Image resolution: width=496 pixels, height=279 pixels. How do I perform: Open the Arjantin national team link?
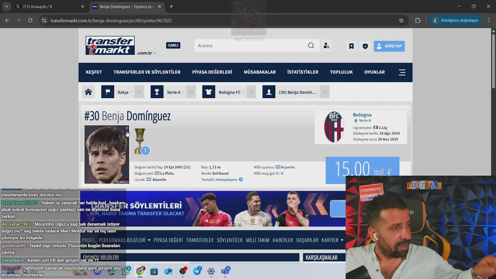click(x=288, y=167)
